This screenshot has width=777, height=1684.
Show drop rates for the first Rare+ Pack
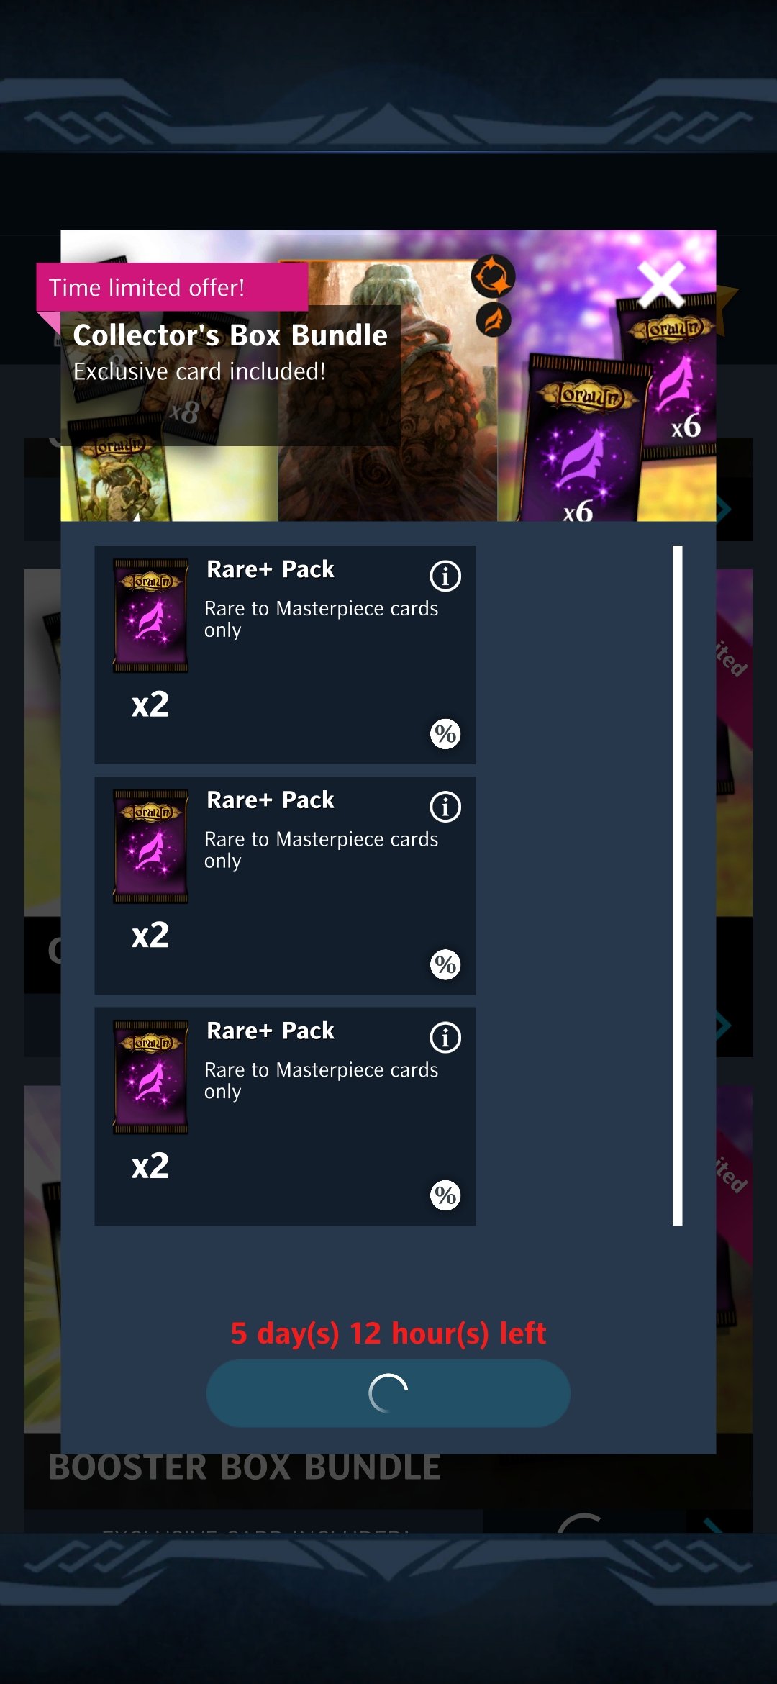pyautogui.click(x=445, y=734)
